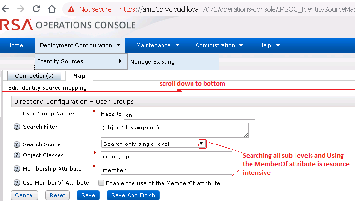The width and height of the screenshot is (355, 201).
Task: Enable the use of MemberOf attribute checkbox
Action: (x=101, y=183)
